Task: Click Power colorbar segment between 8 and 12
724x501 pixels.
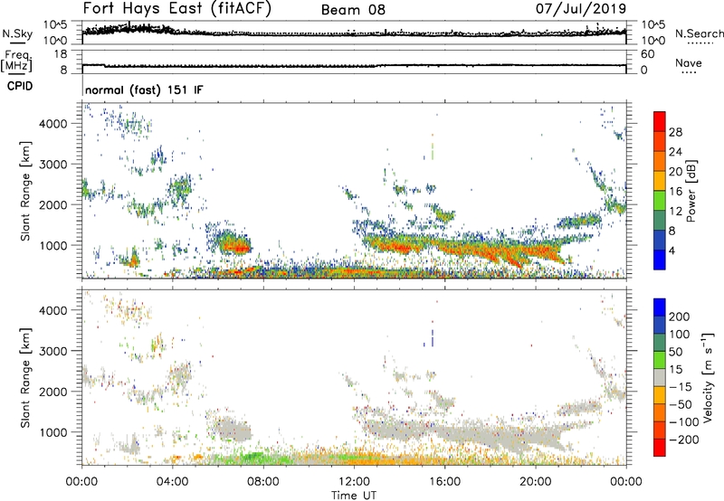Action: coord(660,221)
